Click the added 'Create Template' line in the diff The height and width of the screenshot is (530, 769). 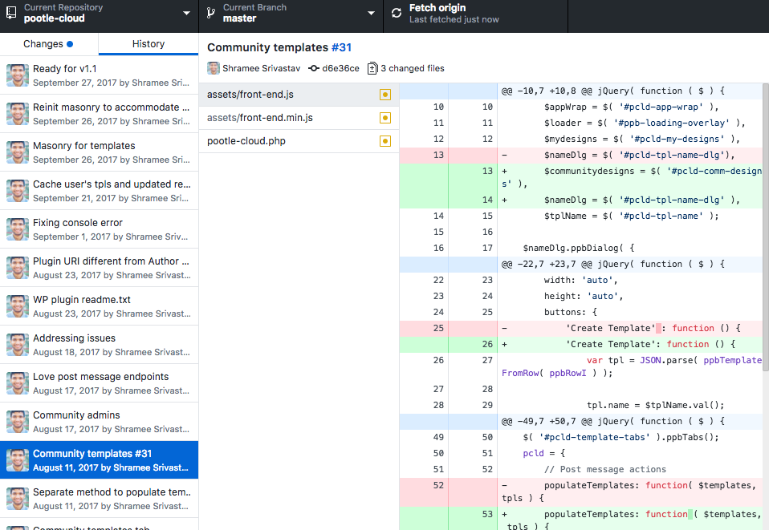pos(581,344)
